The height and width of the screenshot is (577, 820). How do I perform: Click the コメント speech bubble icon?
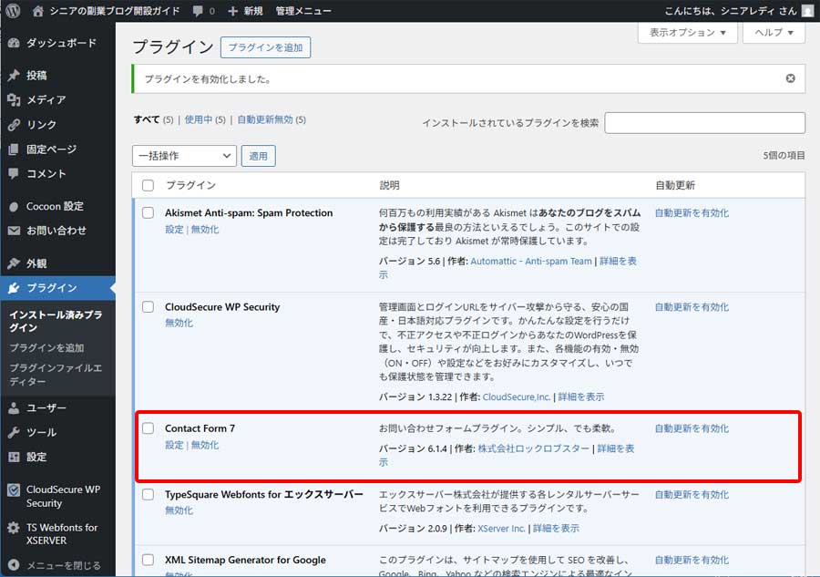[x=13, y=174]
